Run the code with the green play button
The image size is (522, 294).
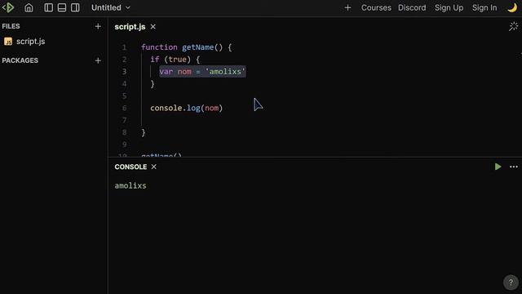click(x=498, y=167)
